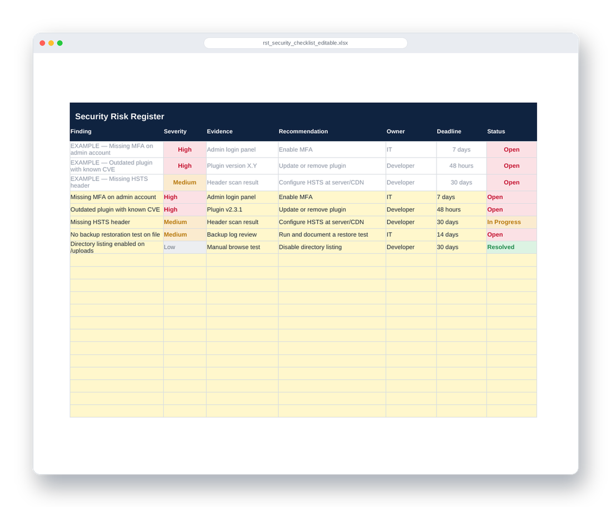Select IT owner in No backup restoration row
The width and height of the screenshot is (611, 507).
tap(411, 234)
